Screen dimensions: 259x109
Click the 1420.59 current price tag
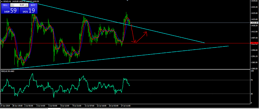tap(255, 23)
